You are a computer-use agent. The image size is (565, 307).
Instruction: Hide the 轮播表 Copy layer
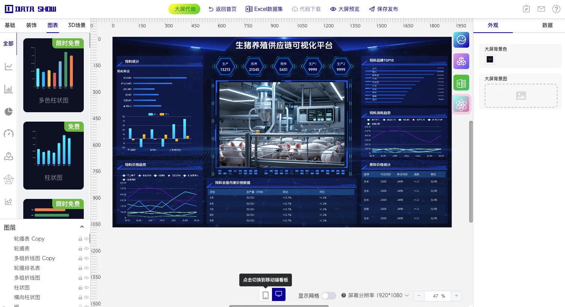[x=86, y=238]
